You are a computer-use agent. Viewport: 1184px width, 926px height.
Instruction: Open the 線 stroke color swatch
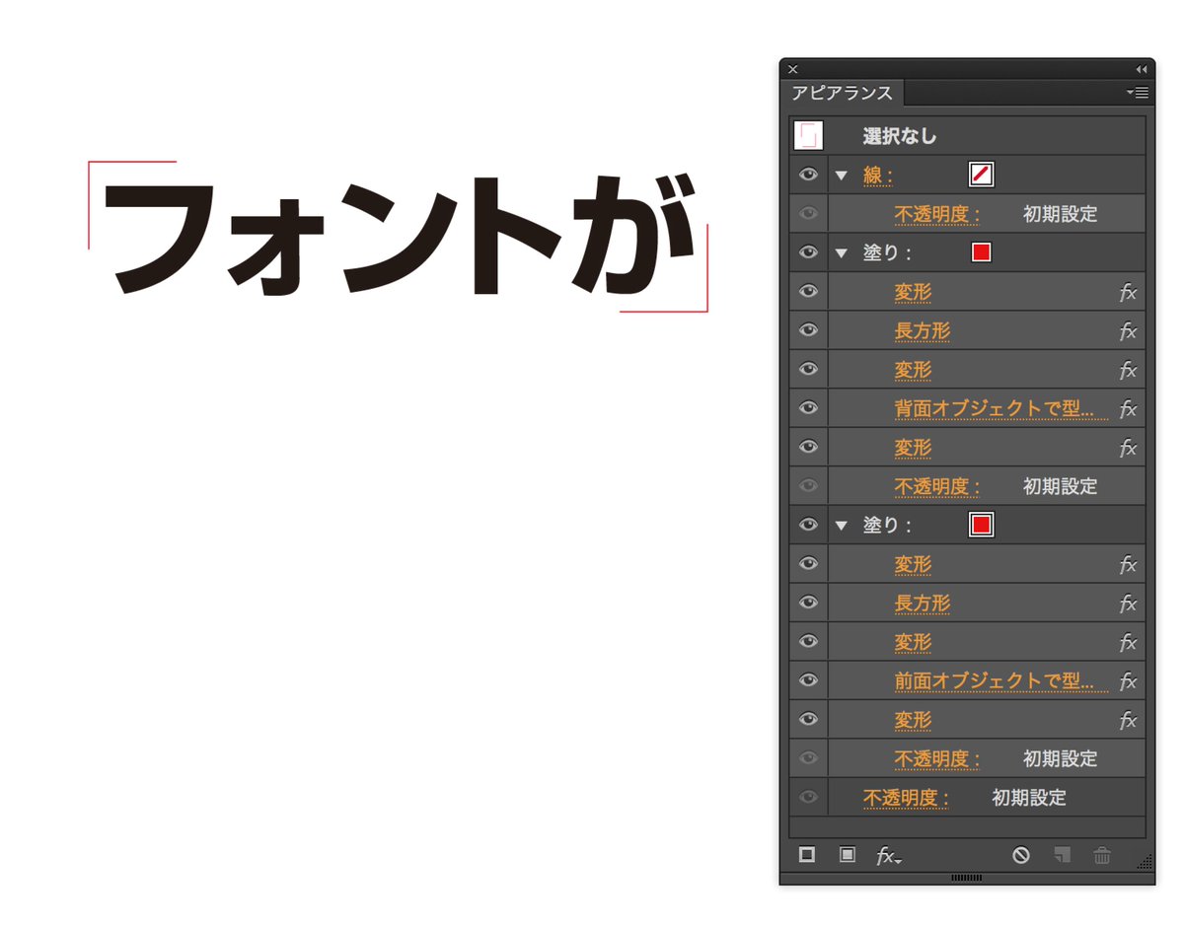[x=981, y=176]
